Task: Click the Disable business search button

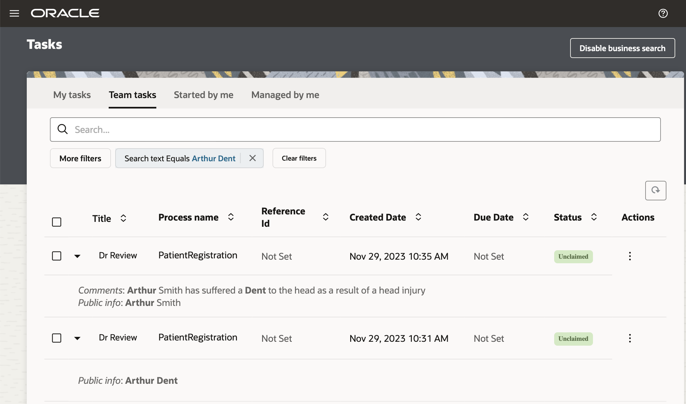Action: pos(622,48)
